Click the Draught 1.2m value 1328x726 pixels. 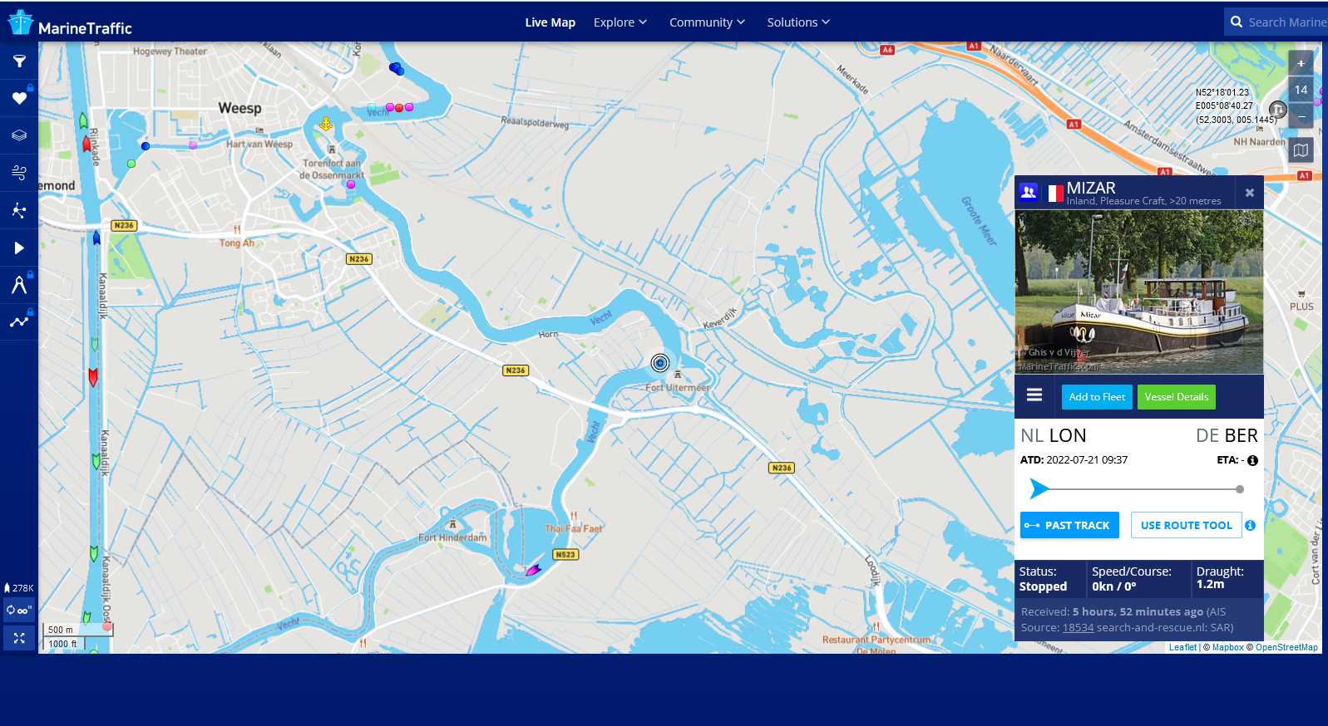point(1211,585)
